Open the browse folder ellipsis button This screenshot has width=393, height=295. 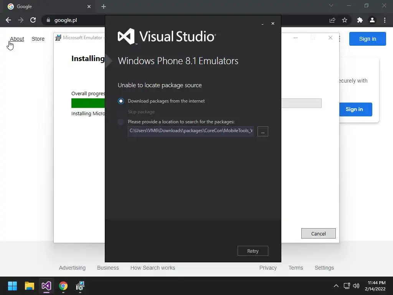coord(263,131)
